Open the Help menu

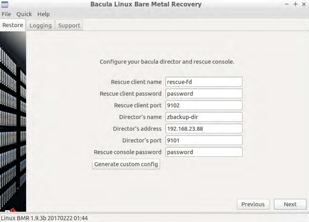pyautogui.click(x=43, y=14)
